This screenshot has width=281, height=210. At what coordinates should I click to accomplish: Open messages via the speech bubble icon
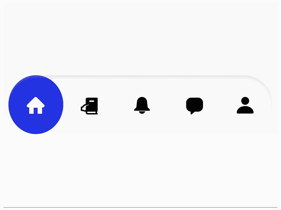[x=195, y=106]
